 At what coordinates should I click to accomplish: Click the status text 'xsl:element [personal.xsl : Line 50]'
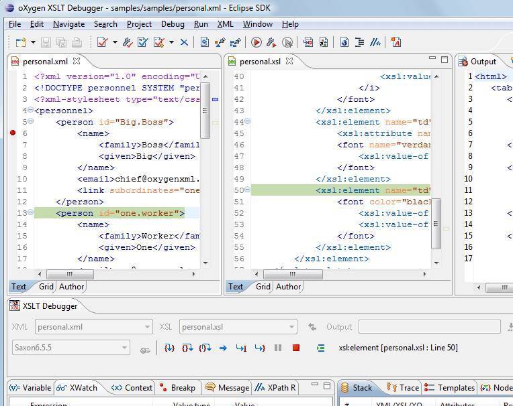pos(398,348)
